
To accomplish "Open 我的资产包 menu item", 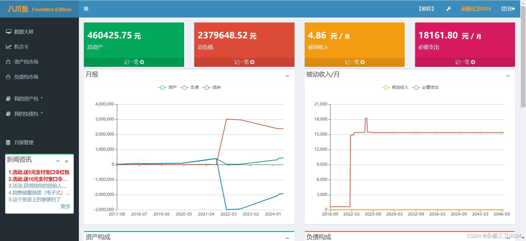I will coord(26,99).
